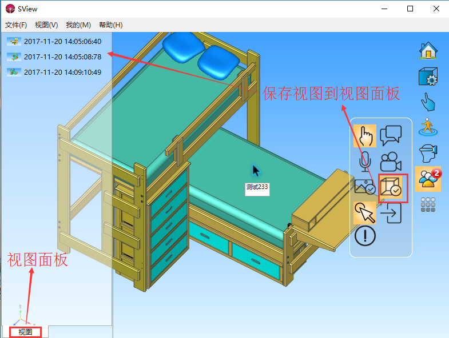
Task: Open the 视图(V) menu
Action: pos(46,25)
